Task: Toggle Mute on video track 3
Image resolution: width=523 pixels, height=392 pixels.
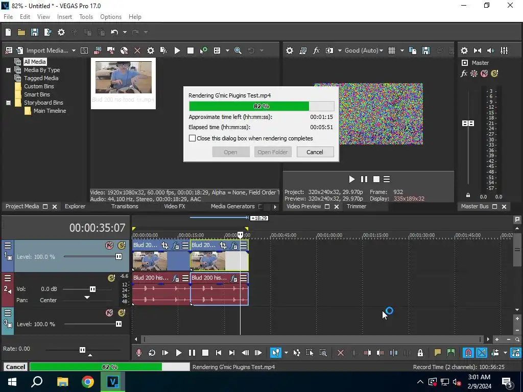Action: coord(109,313)
